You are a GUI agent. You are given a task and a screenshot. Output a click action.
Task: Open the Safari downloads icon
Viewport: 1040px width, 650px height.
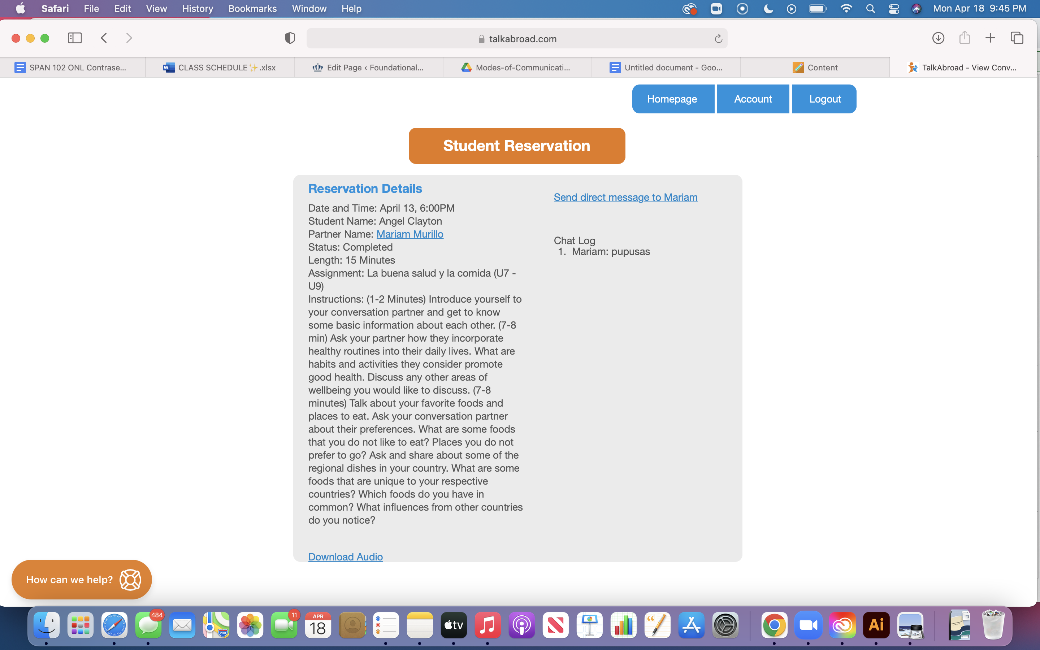[938, 38]
